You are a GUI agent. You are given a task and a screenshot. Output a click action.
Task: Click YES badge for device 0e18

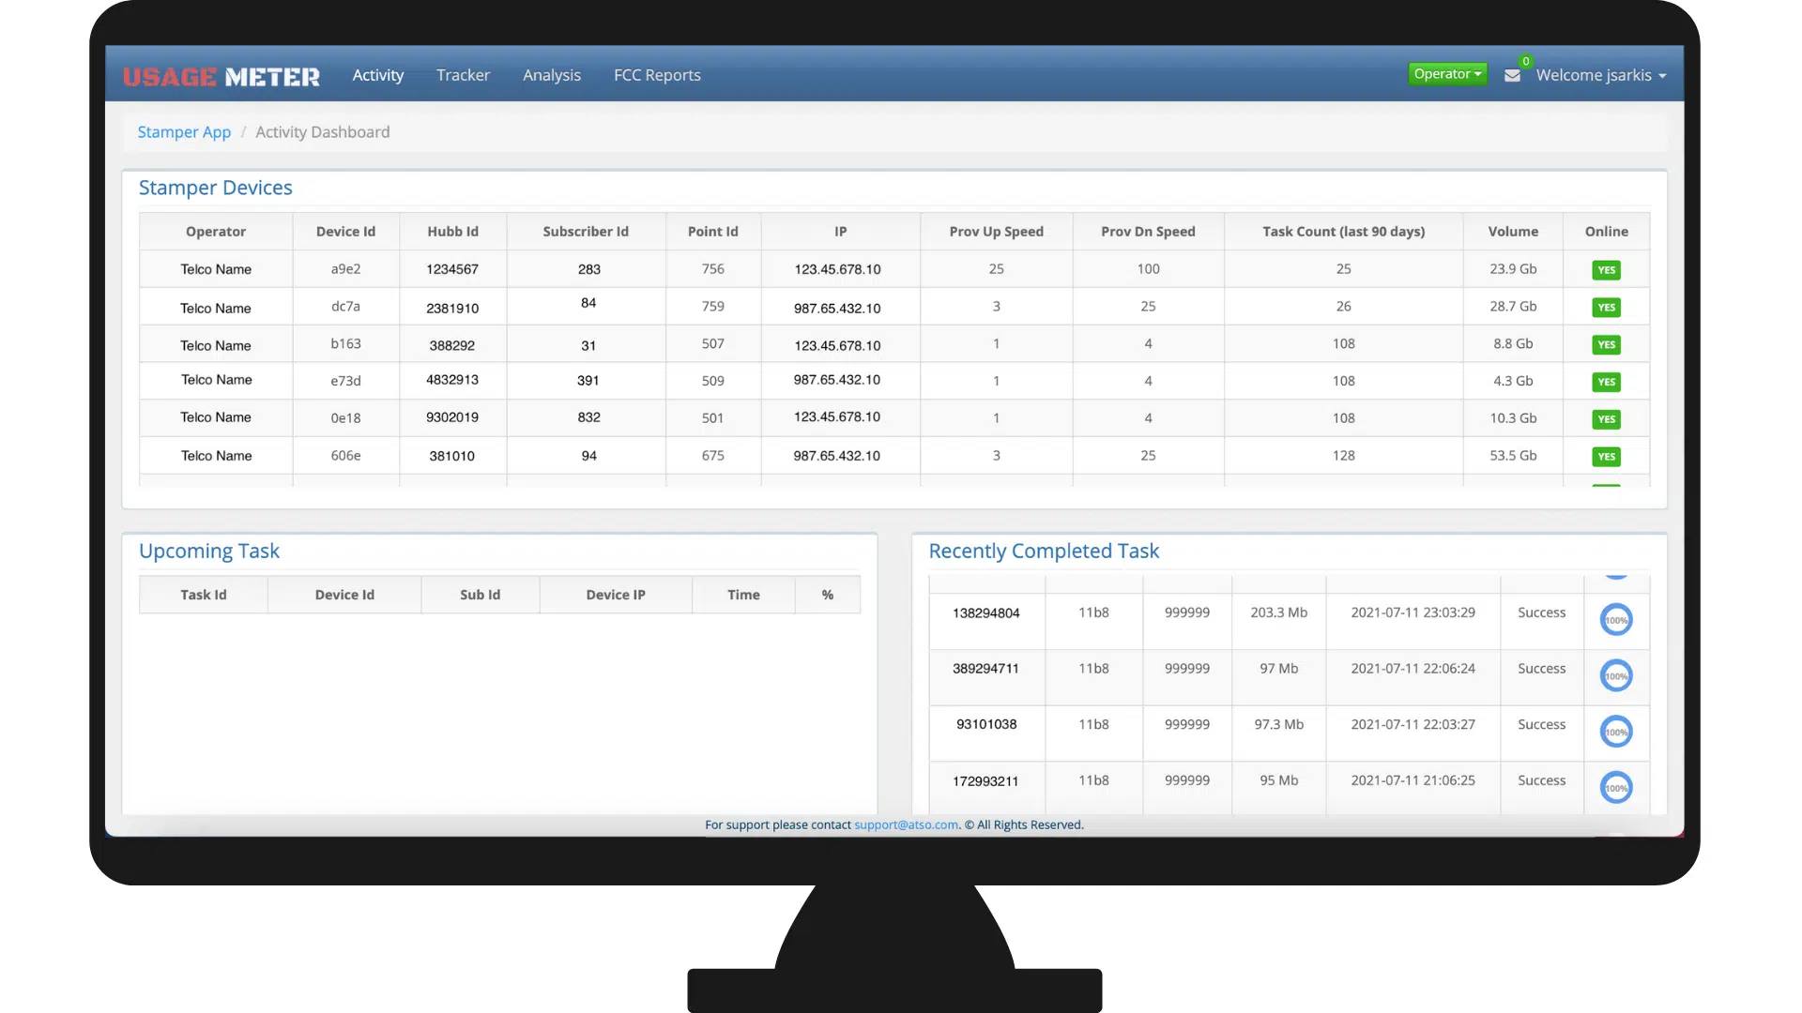click(x=1606, y=419)
